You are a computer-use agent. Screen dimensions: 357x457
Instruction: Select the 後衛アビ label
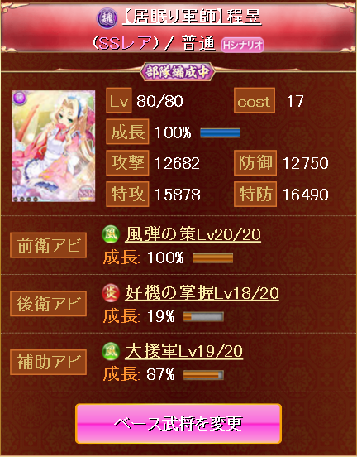(48, 304)
